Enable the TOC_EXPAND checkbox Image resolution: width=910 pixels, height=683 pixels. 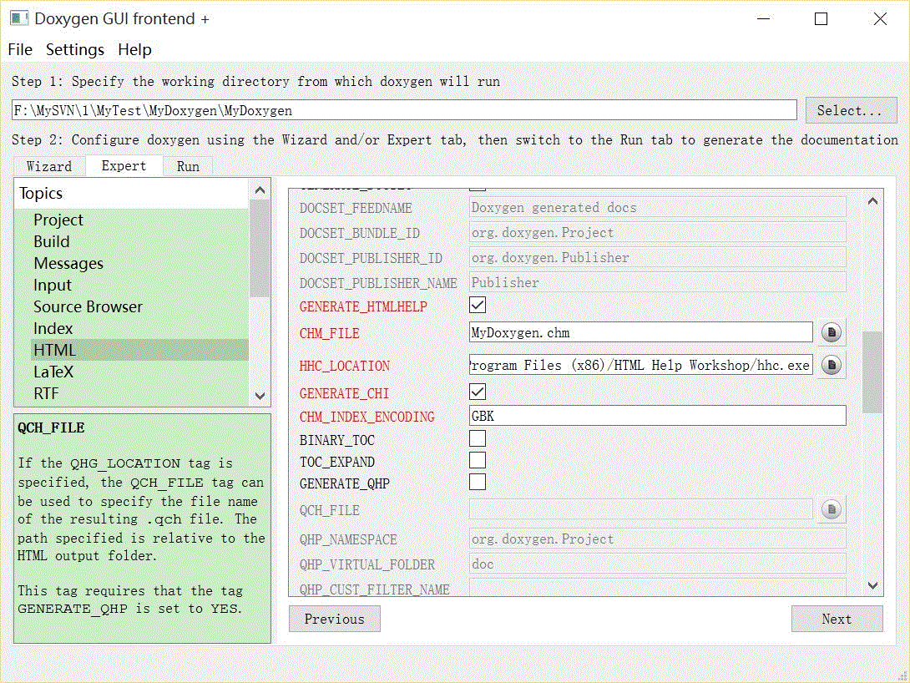(x=477, y=461)
